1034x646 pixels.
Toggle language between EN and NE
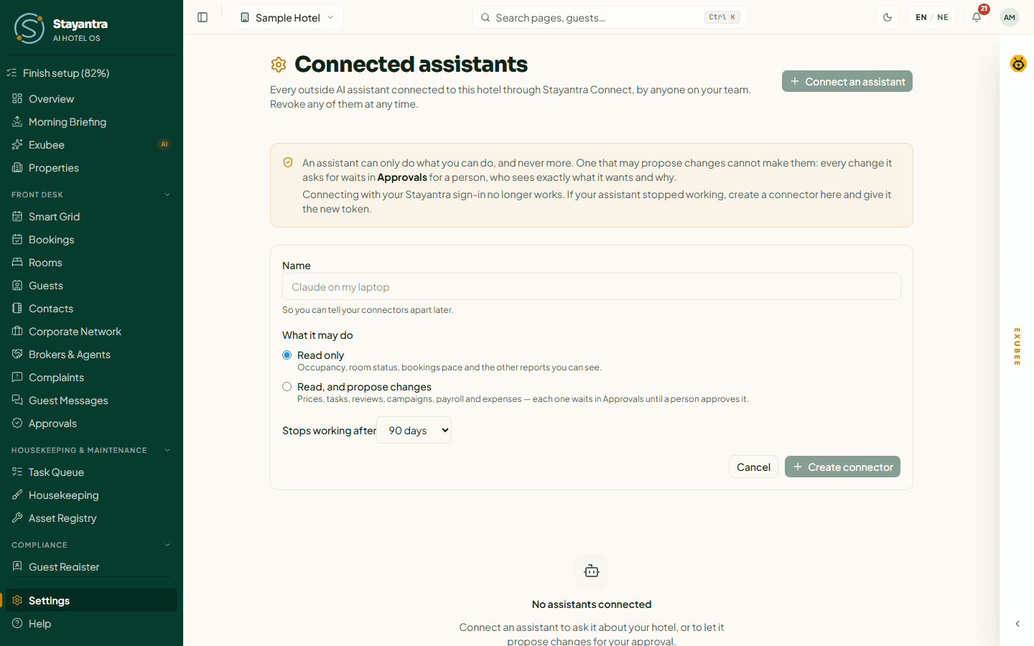932,17
